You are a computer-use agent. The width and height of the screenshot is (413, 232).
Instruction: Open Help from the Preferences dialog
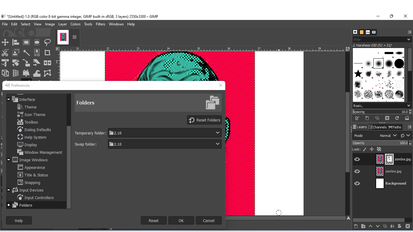coord(19,221)
